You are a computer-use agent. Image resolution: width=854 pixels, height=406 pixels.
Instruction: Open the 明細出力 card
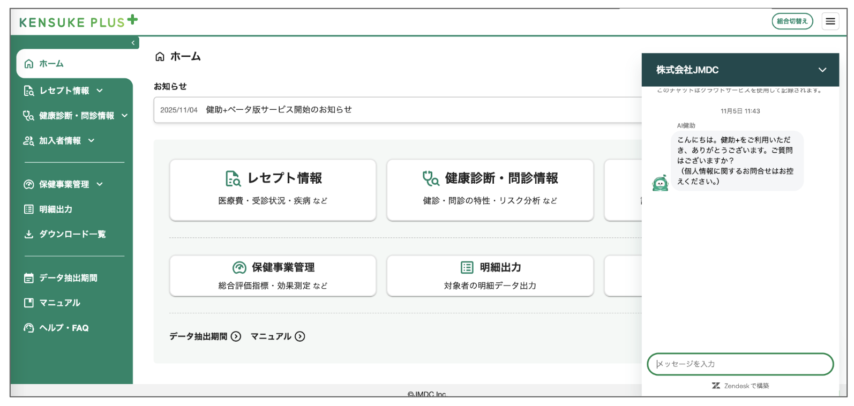490,275
